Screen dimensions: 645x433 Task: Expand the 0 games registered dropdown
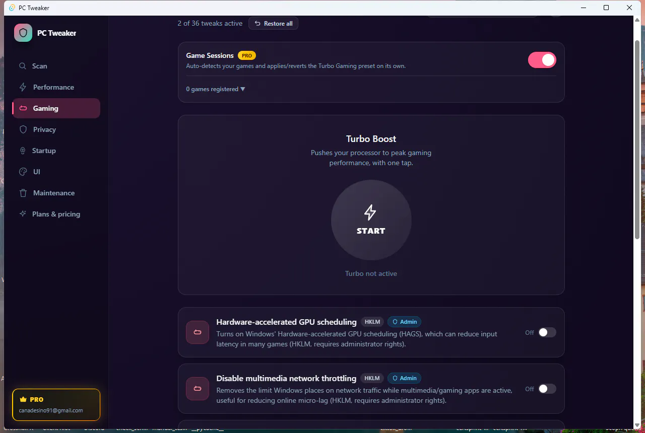216,89
